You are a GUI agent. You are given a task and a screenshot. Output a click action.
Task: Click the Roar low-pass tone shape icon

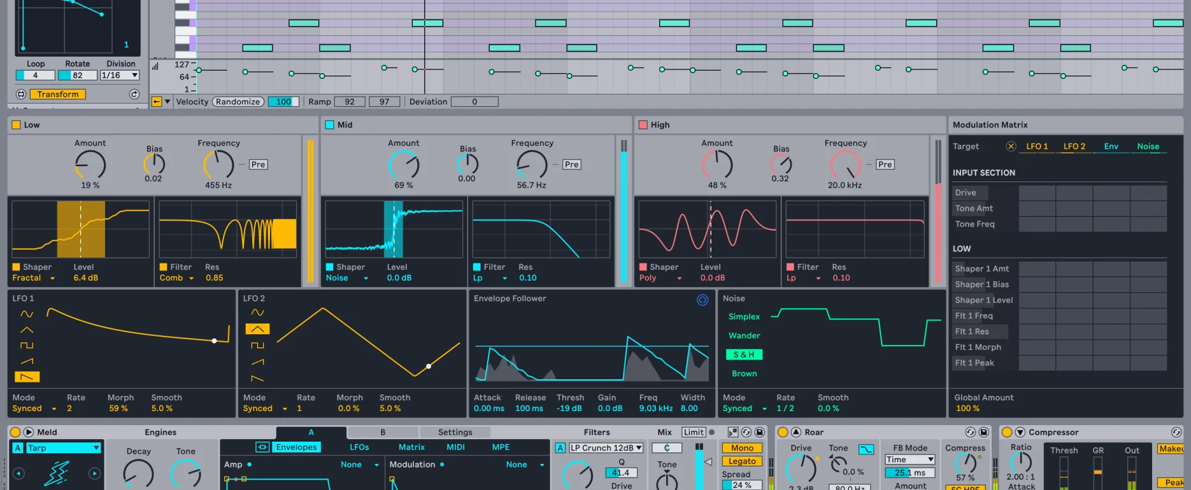click(x=866, y=449)
